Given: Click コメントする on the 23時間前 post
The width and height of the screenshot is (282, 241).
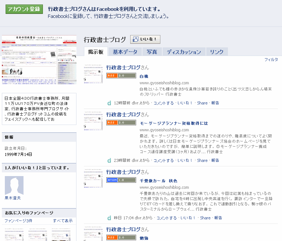Looking at the screenshot, I should (163, 160).
